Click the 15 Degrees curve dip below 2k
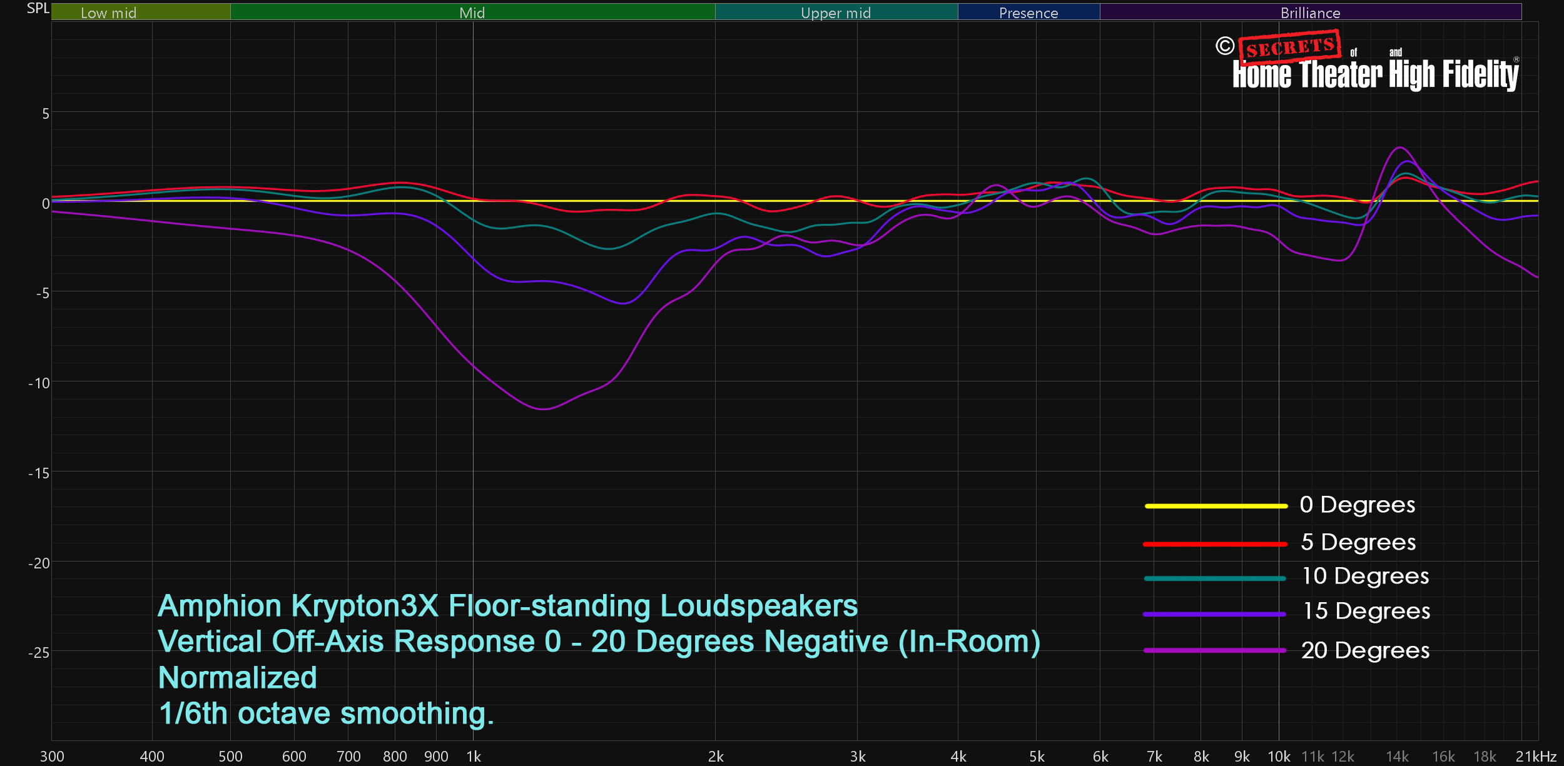This screenshot has width=1564, height=766. pyautogui.click(x=623, y=303)
